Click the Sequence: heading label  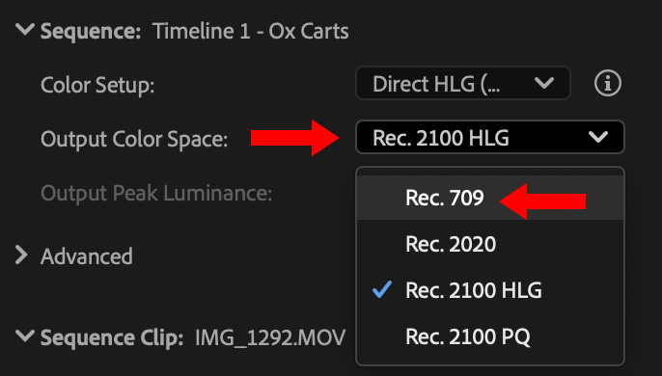[91, 31]
